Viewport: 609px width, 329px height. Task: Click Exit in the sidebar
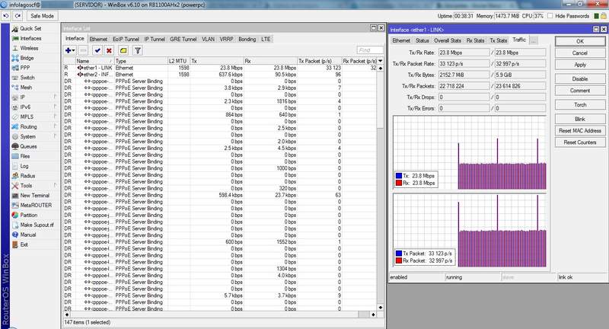pyautogui.click(x=24, y=244)
